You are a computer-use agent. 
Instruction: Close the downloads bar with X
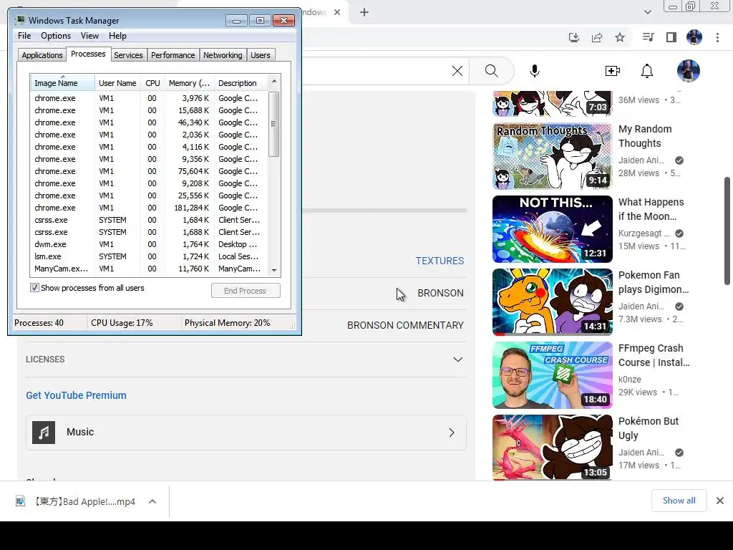point(720,501)
